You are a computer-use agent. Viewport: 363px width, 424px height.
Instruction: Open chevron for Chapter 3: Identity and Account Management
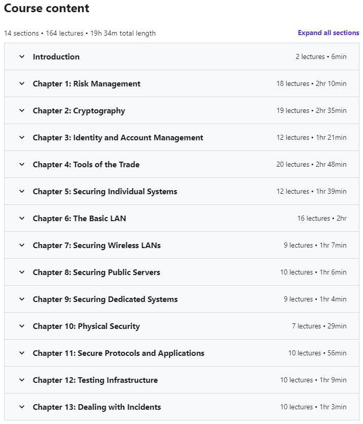tap(22, 137)
